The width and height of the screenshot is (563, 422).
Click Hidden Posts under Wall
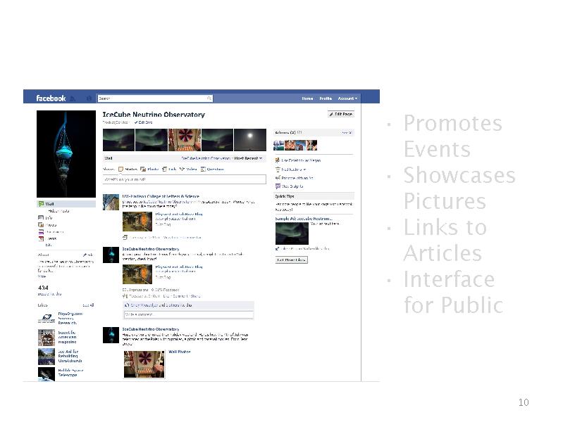click(x=58, y=211)
